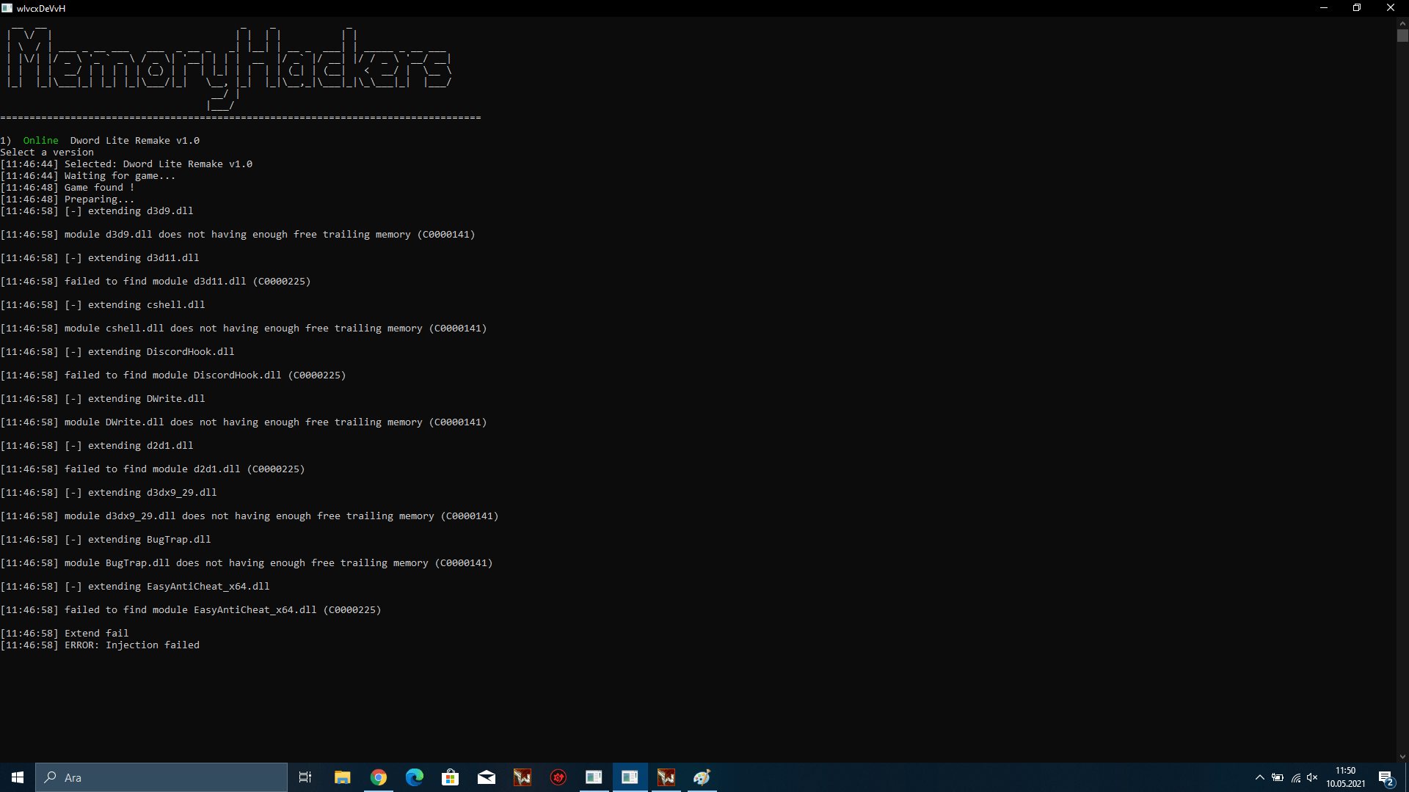The image size is (1409, 792).
Task: Click the 'extending d3d9.dll' log line
Action: click(97, 210)
